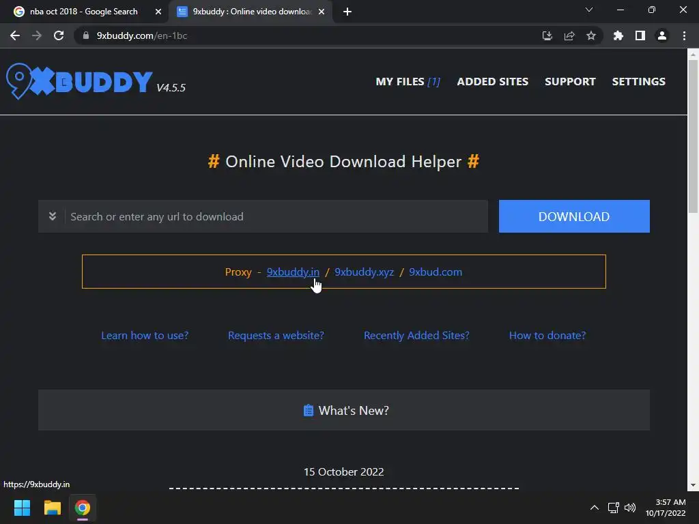
Task: Bookmark this tab with star
Action: 590,35
